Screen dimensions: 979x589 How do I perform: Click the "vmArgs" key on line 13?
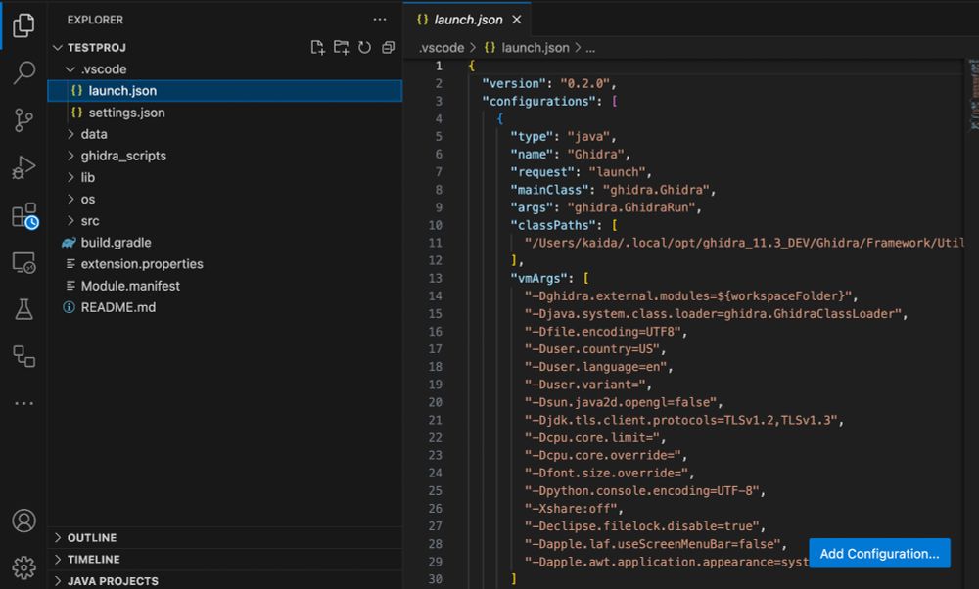[538, 278]
